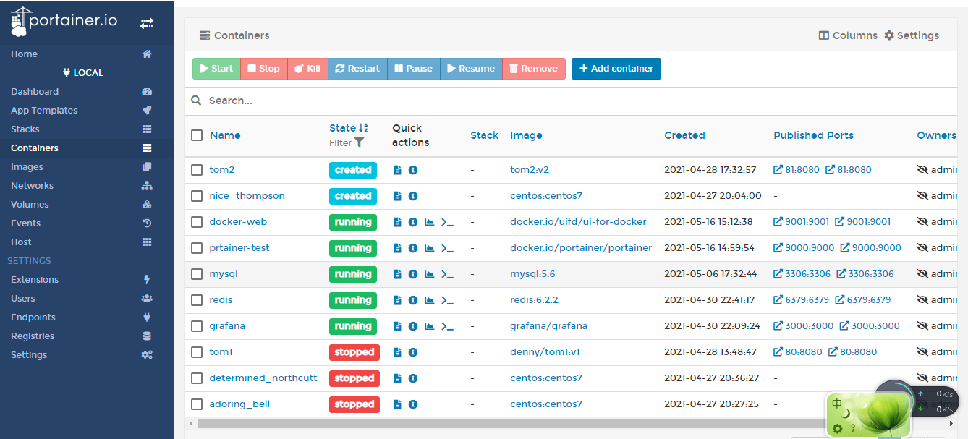
Task: Open the logs icon for nice_thompson
Action: pos(397,196)
